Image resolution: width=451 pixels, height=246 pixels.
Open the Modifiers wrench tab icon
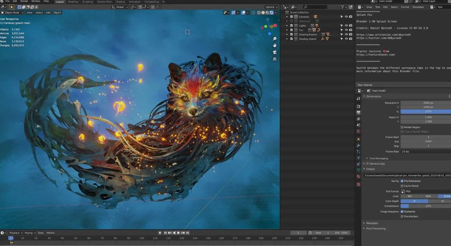pos(358,145)
